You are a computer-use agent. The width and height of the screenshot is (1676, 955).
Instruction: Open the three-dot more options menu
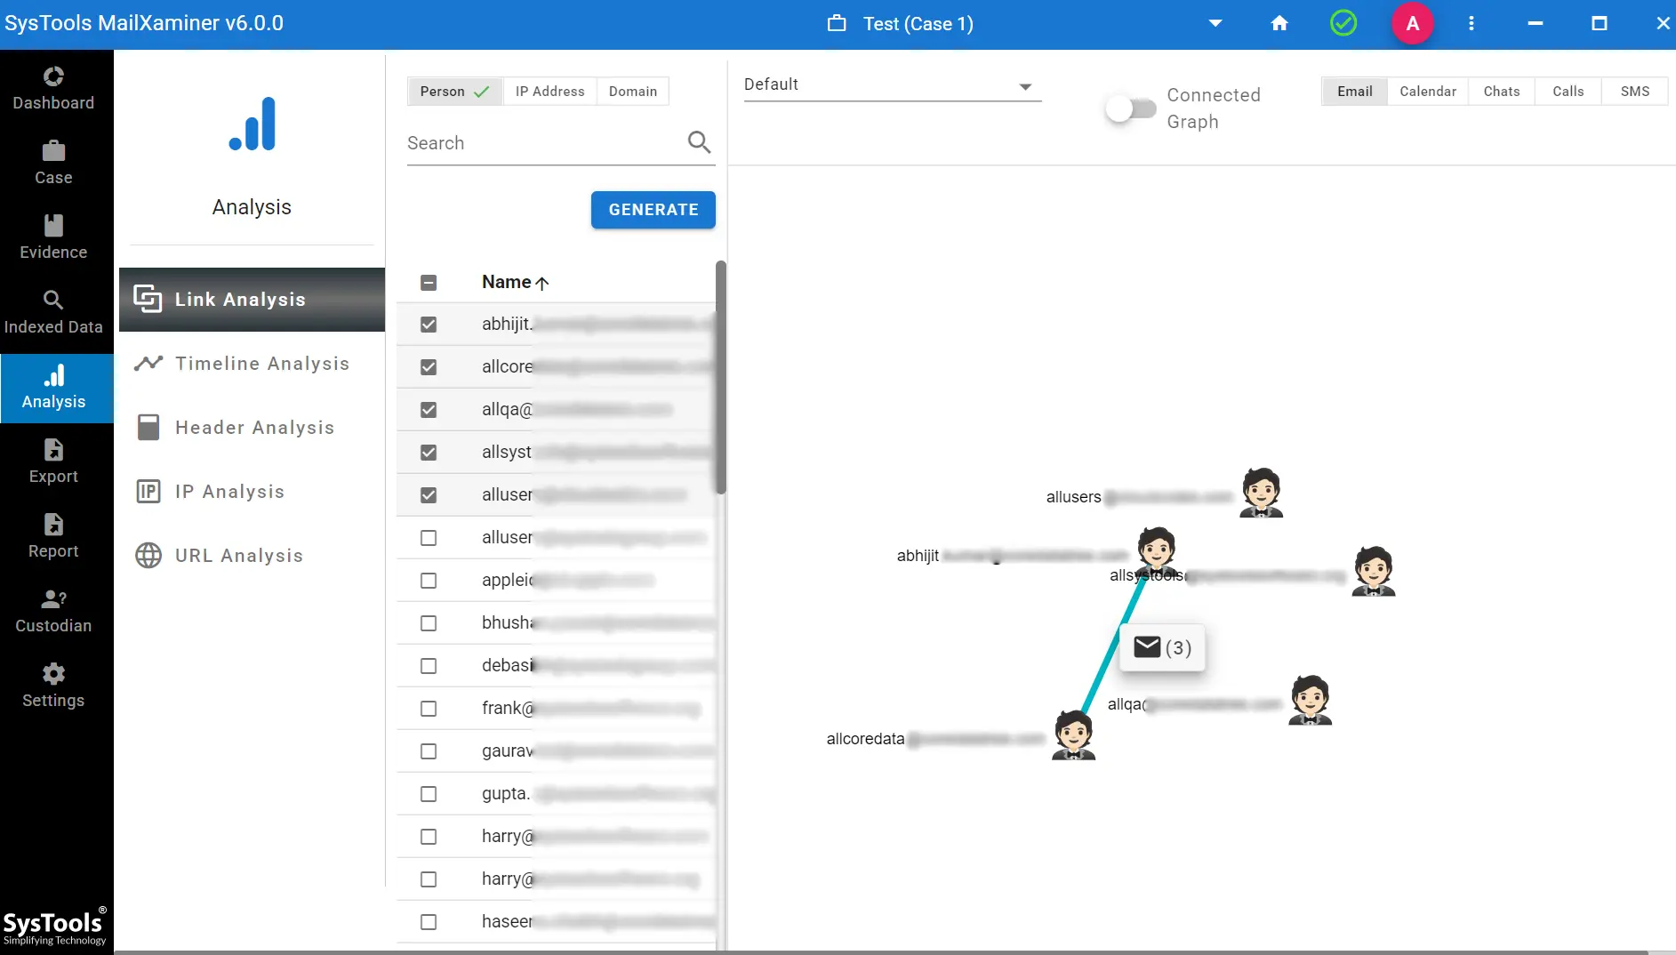(1472, 24)
